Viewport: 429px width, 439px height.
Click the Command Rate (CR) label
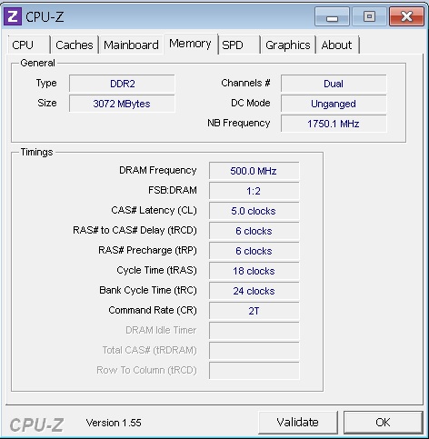153,310
